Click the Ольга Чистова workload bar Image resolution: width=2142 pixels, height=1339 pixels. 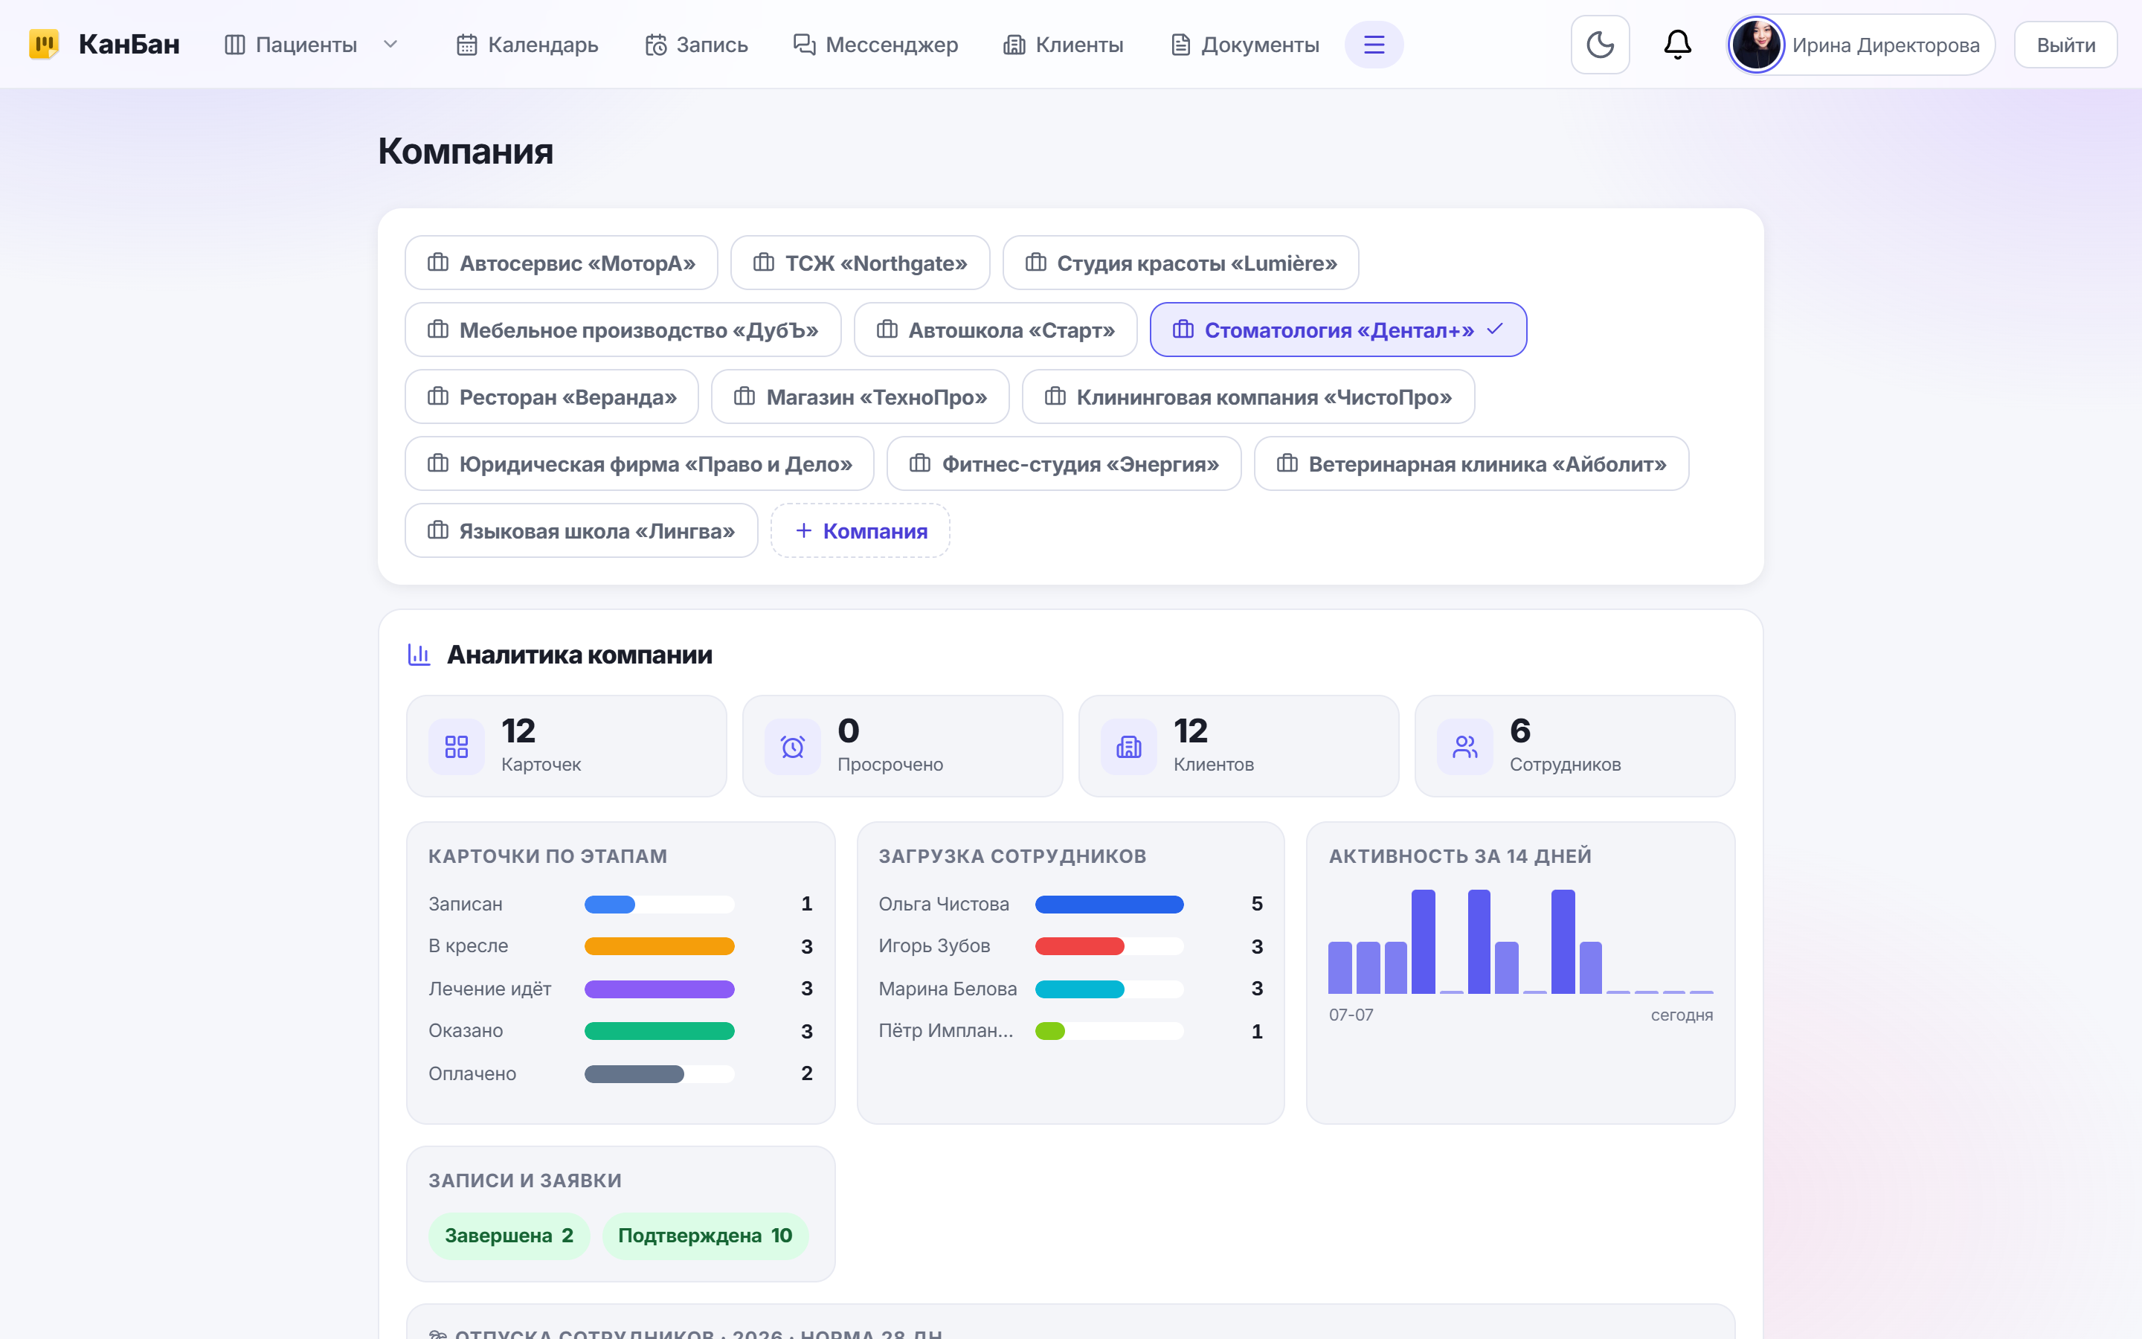pos(1109,903)
